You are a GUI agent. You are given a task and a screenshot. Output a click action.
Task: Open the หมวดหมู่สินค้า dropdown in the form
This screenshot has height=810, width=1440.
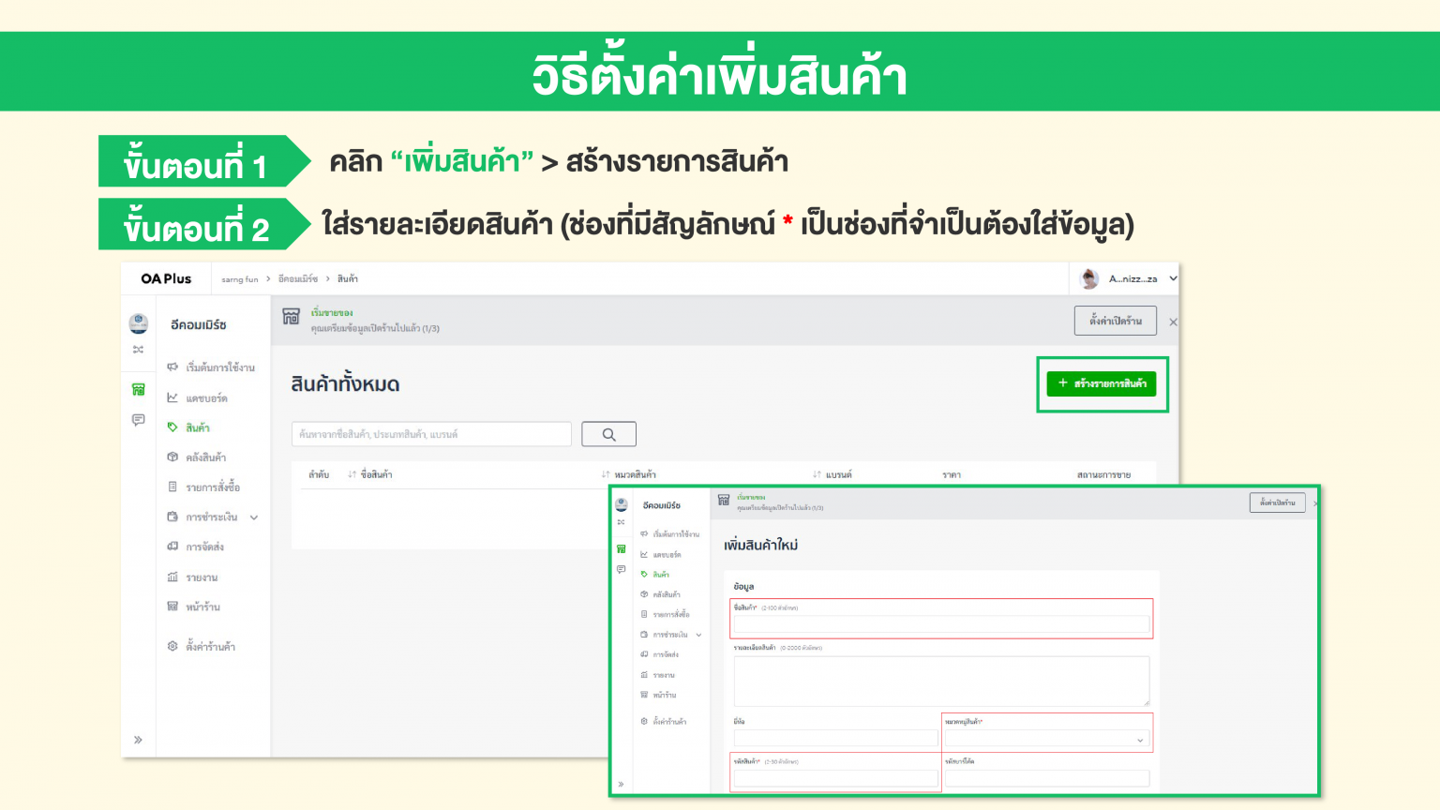(x=1046, y=740)
